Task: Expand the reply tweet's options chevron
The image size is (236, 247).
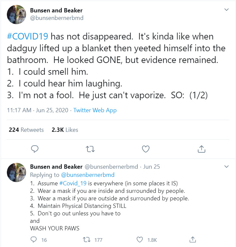Action: click(227, 167)
